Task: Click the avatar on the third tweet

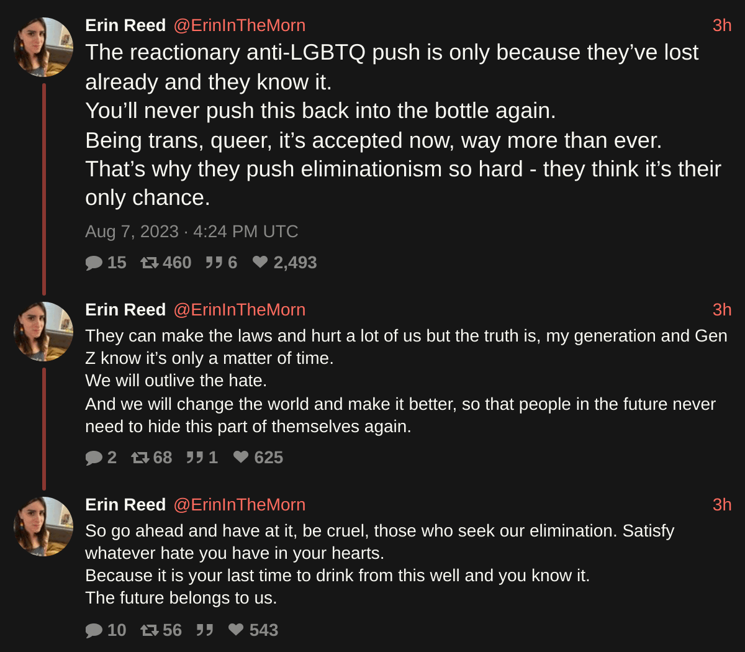Action: pyautogui.click(x=43, y=527)
